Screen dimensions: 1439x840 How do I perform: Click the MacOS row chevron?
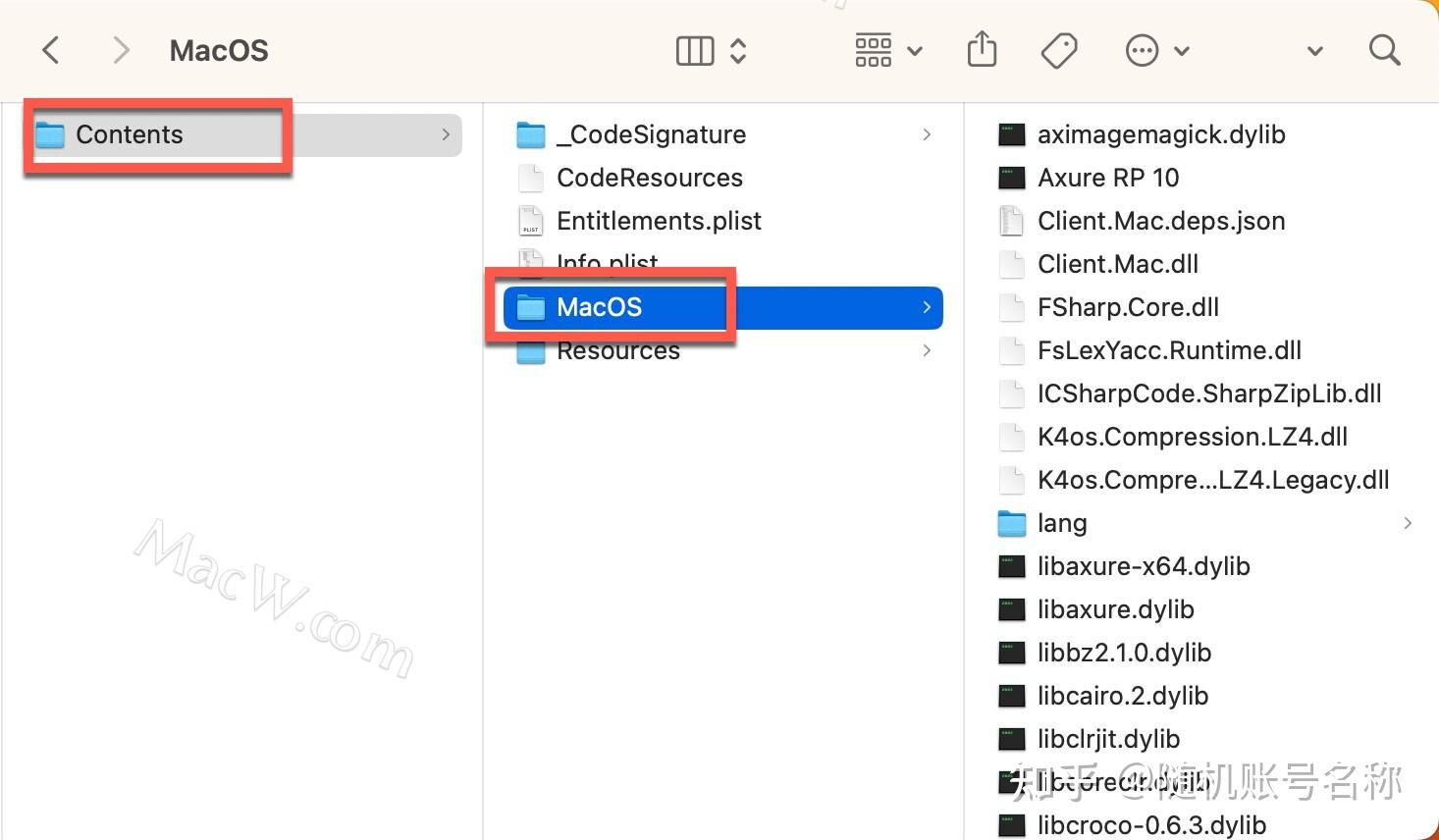click(927, 307)
